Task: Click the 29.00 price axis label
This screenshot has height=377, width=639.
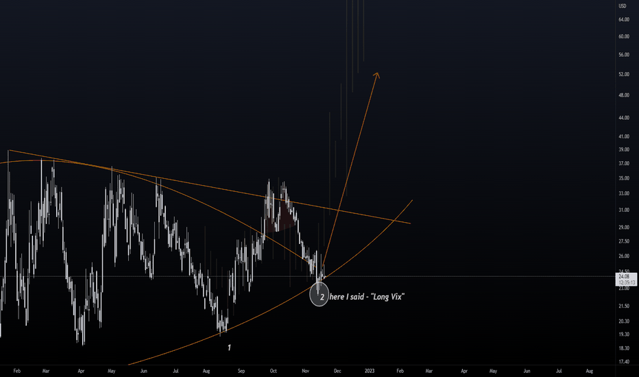Action: point(624,227)
